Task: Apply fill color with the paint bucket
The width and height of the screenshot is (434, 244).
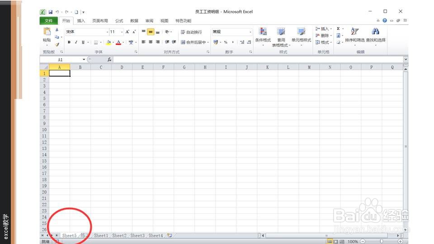Action: click(x=108, y=42)
